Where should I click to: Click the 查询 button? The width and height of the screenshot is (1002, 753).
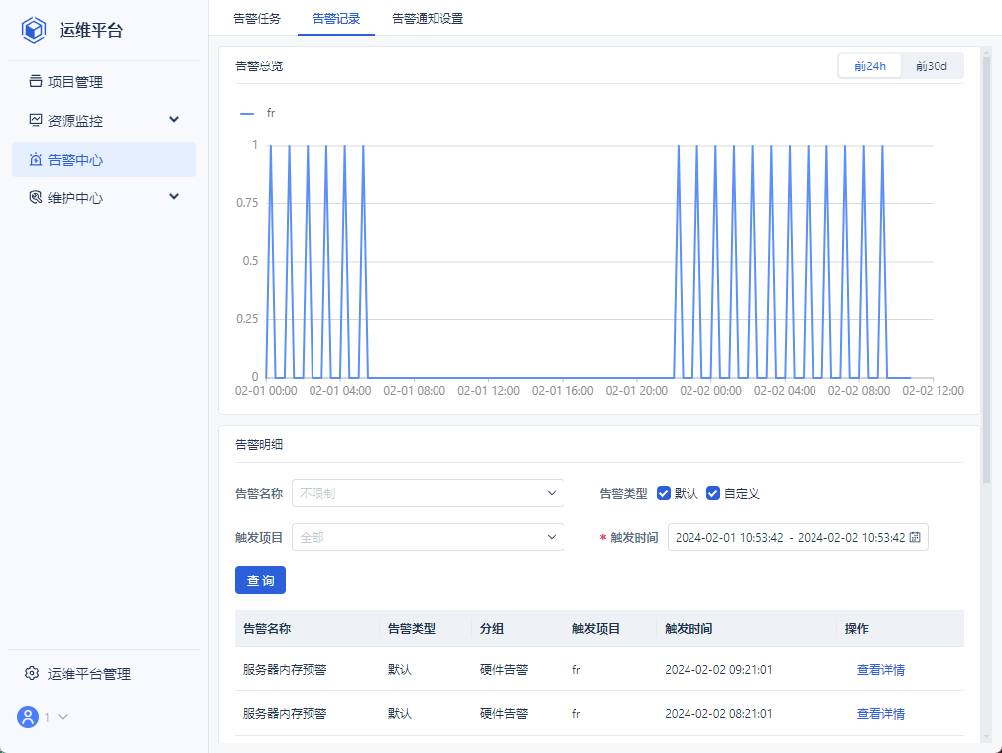pos(260,580)
